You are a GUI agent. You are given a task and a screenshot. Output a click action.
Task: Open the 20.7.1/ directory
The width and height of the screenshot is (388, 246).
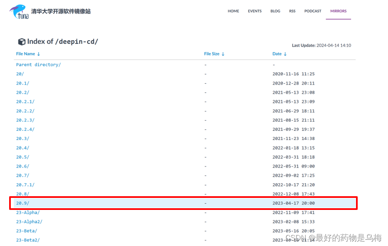pyautogui.click(x=25, y=185)
